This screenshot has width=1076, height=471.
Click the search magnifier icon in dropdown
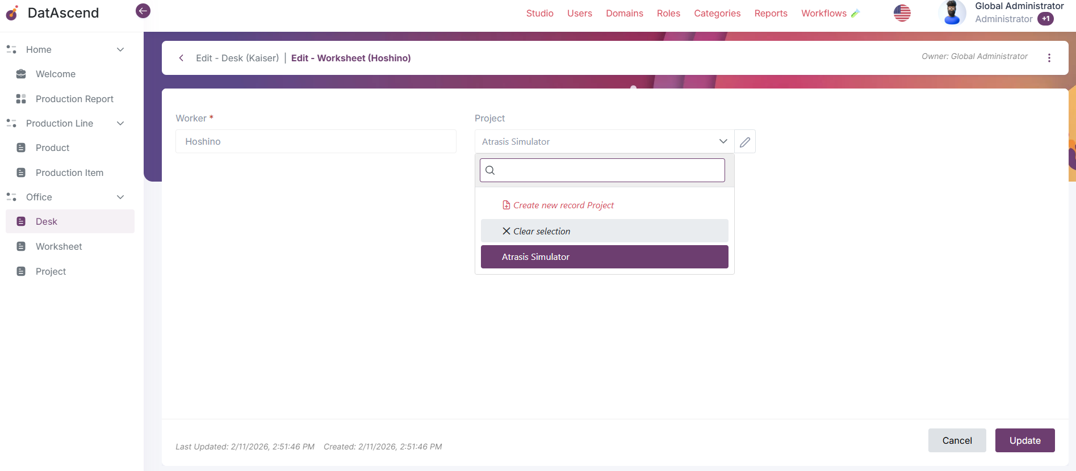tap(491, 170)
